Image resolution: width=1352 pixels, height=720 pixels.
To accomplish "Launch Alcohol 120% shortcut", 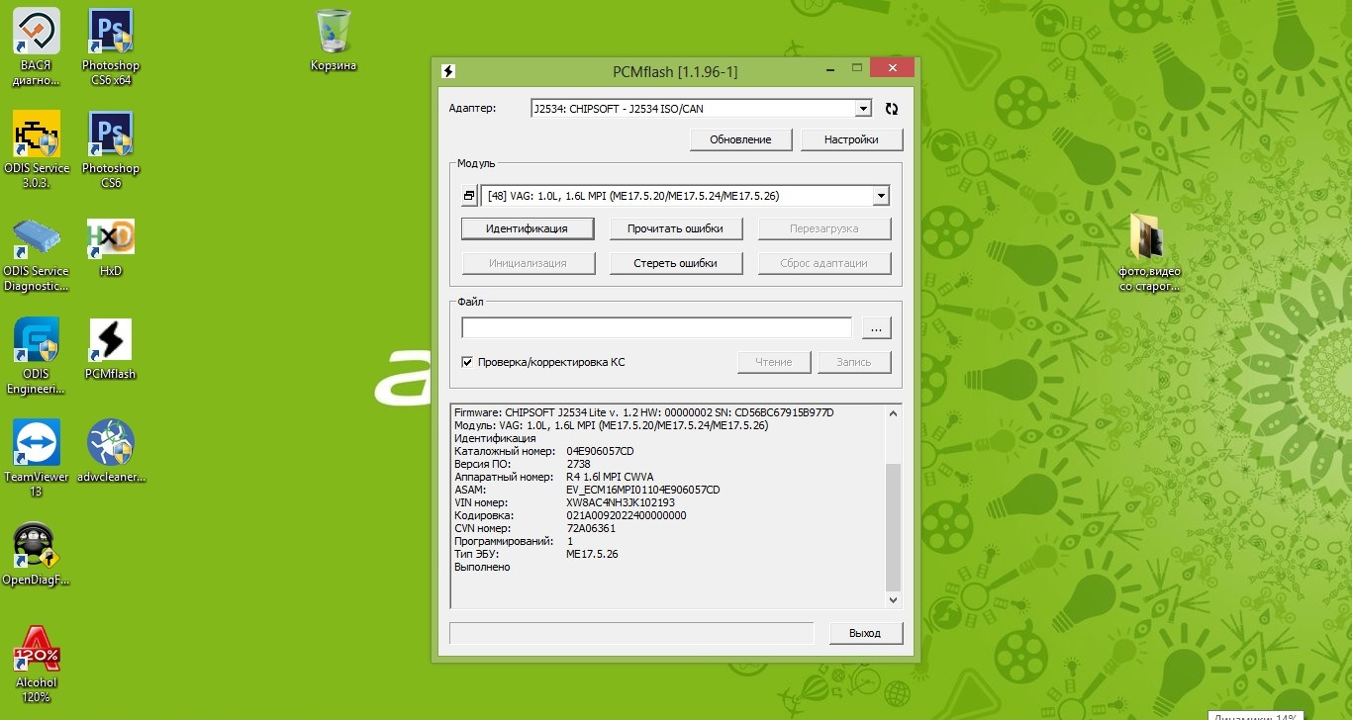I will [36, 664].
